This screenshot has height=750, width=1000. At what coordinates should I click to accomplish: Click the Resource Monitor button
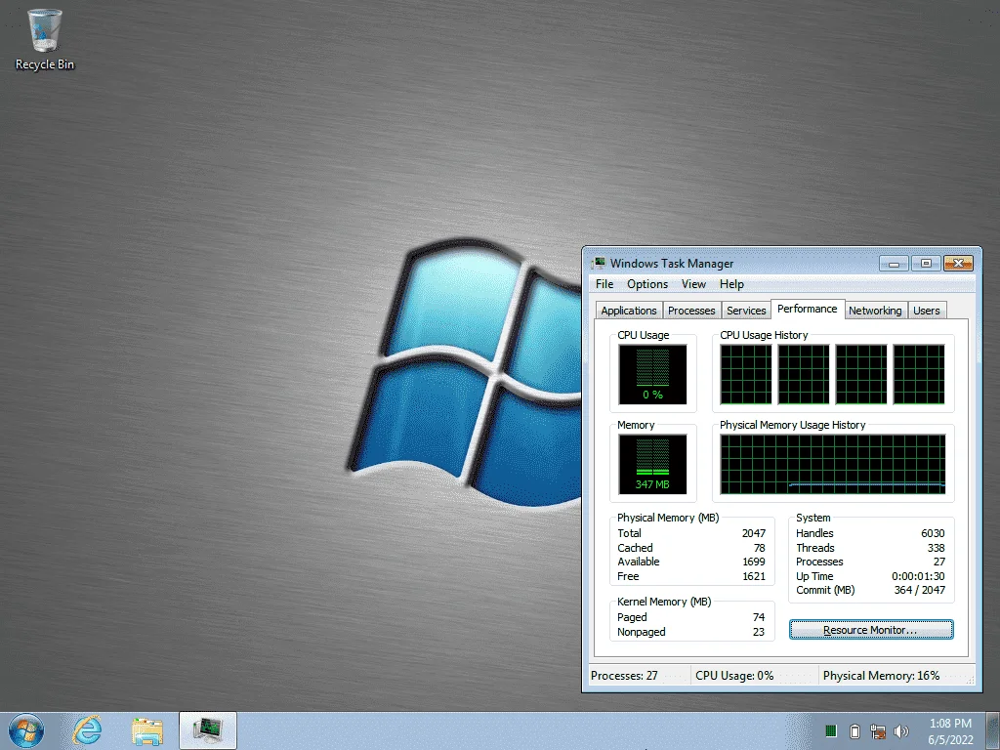click(871, 630)
